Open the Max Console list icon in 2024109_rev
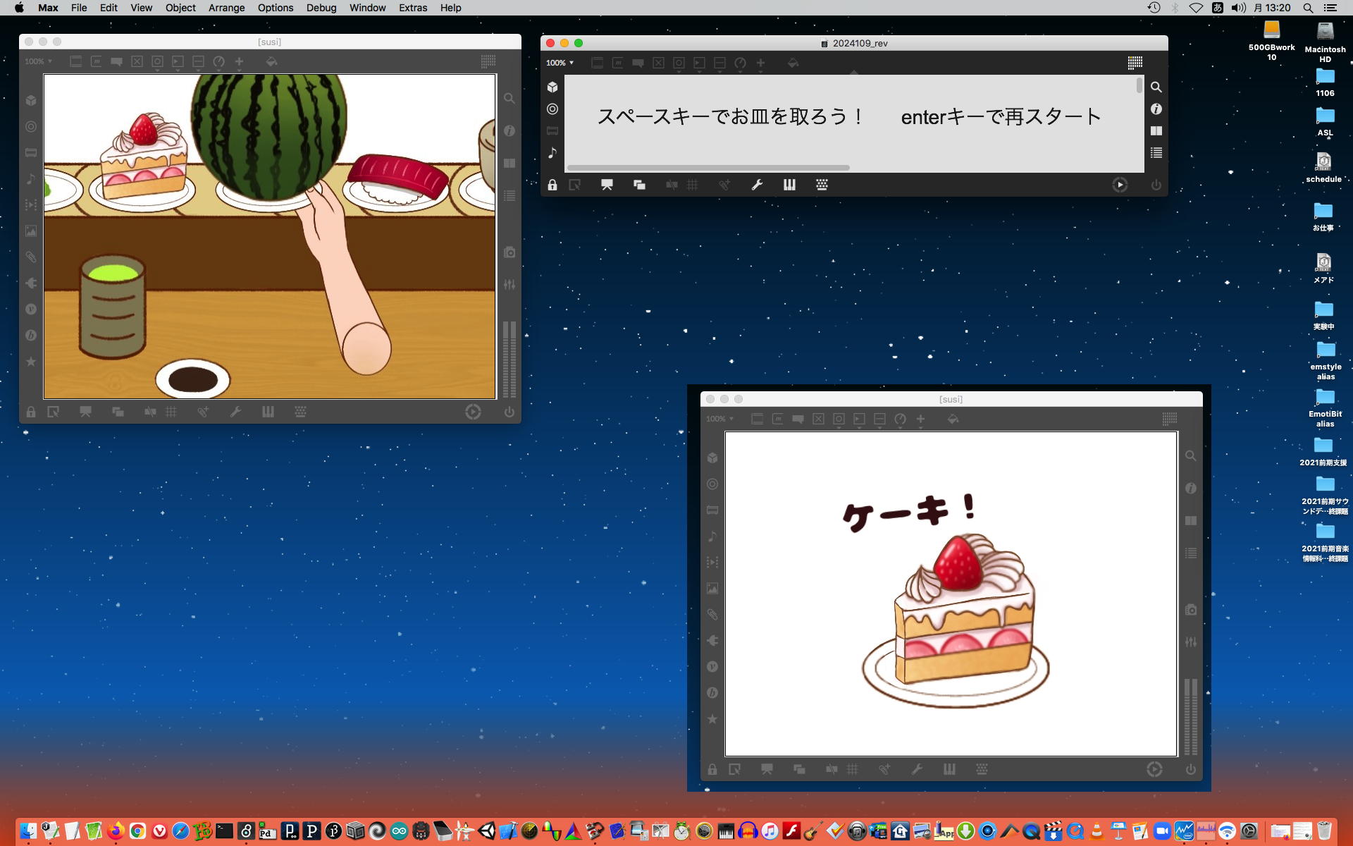This screenshot has height=846, width=1353. (1156, 153)
